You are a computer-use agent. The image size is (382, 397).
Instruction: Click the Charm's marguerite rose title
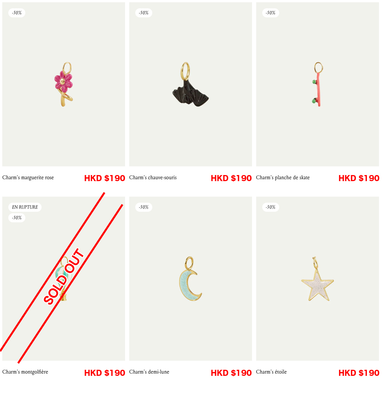28,177
